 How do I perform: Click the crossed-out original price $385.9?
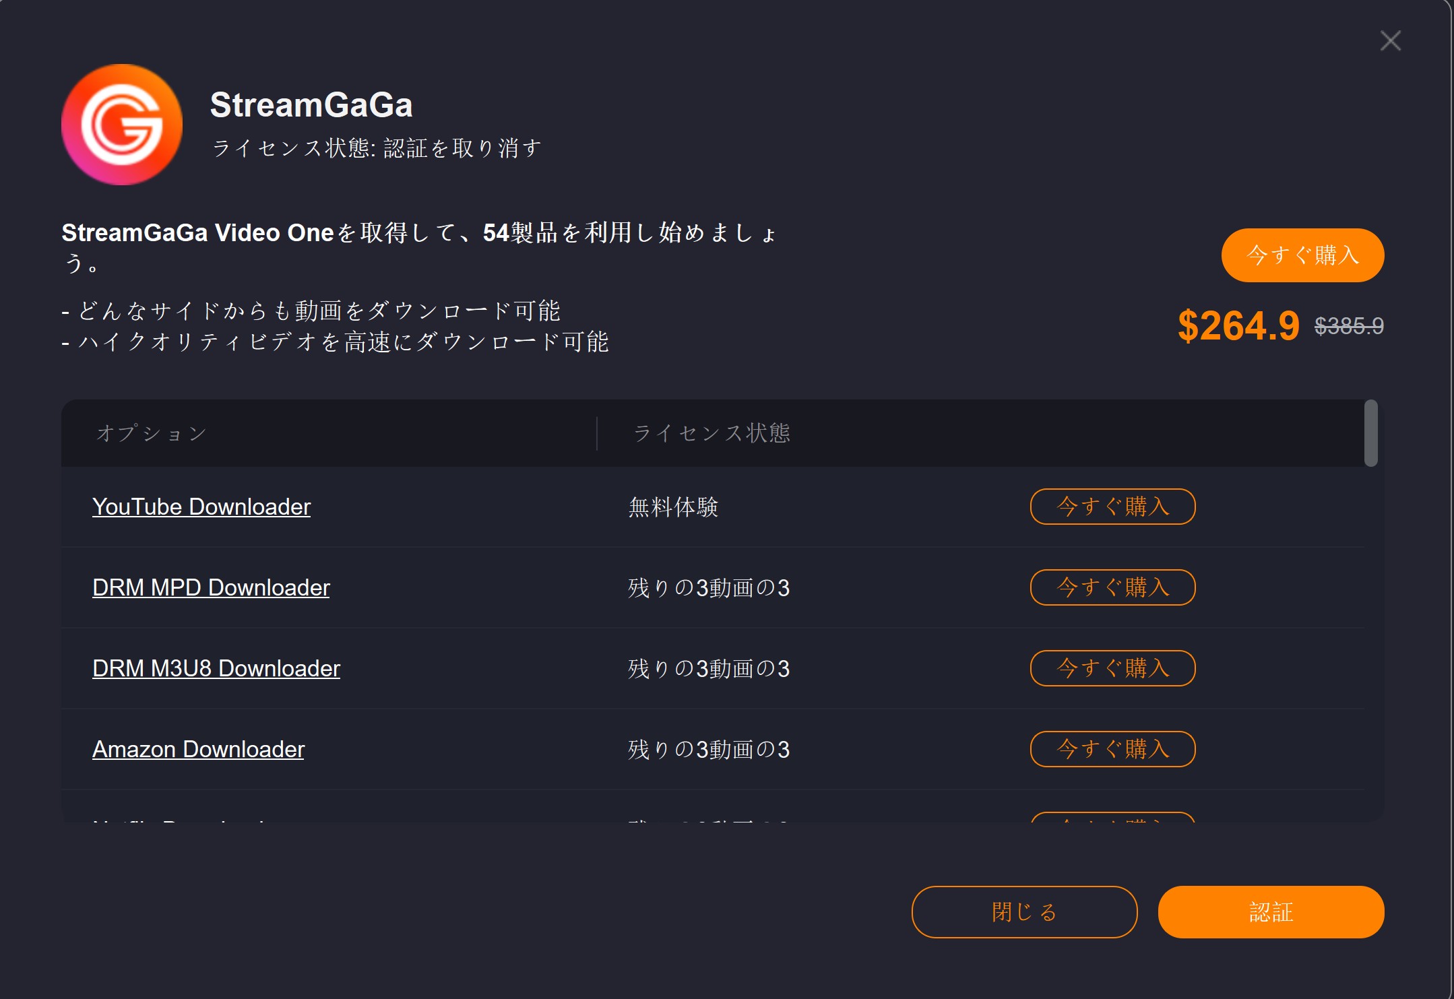click(1348, 326)
